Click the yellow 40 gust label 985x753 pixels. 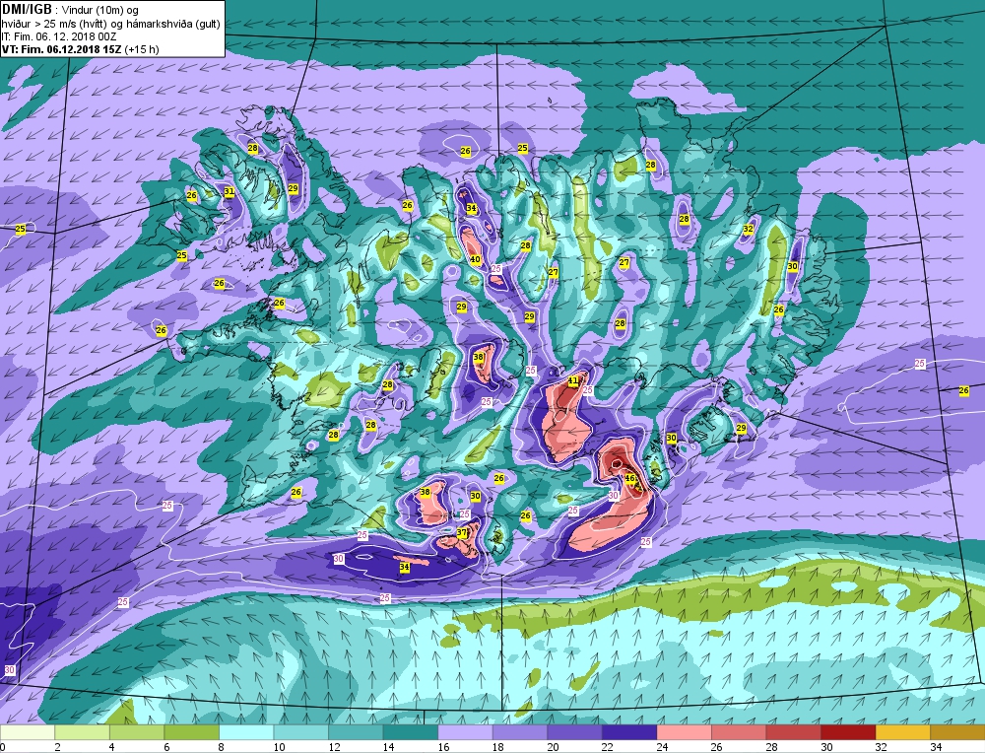click(x=475, y=259)
